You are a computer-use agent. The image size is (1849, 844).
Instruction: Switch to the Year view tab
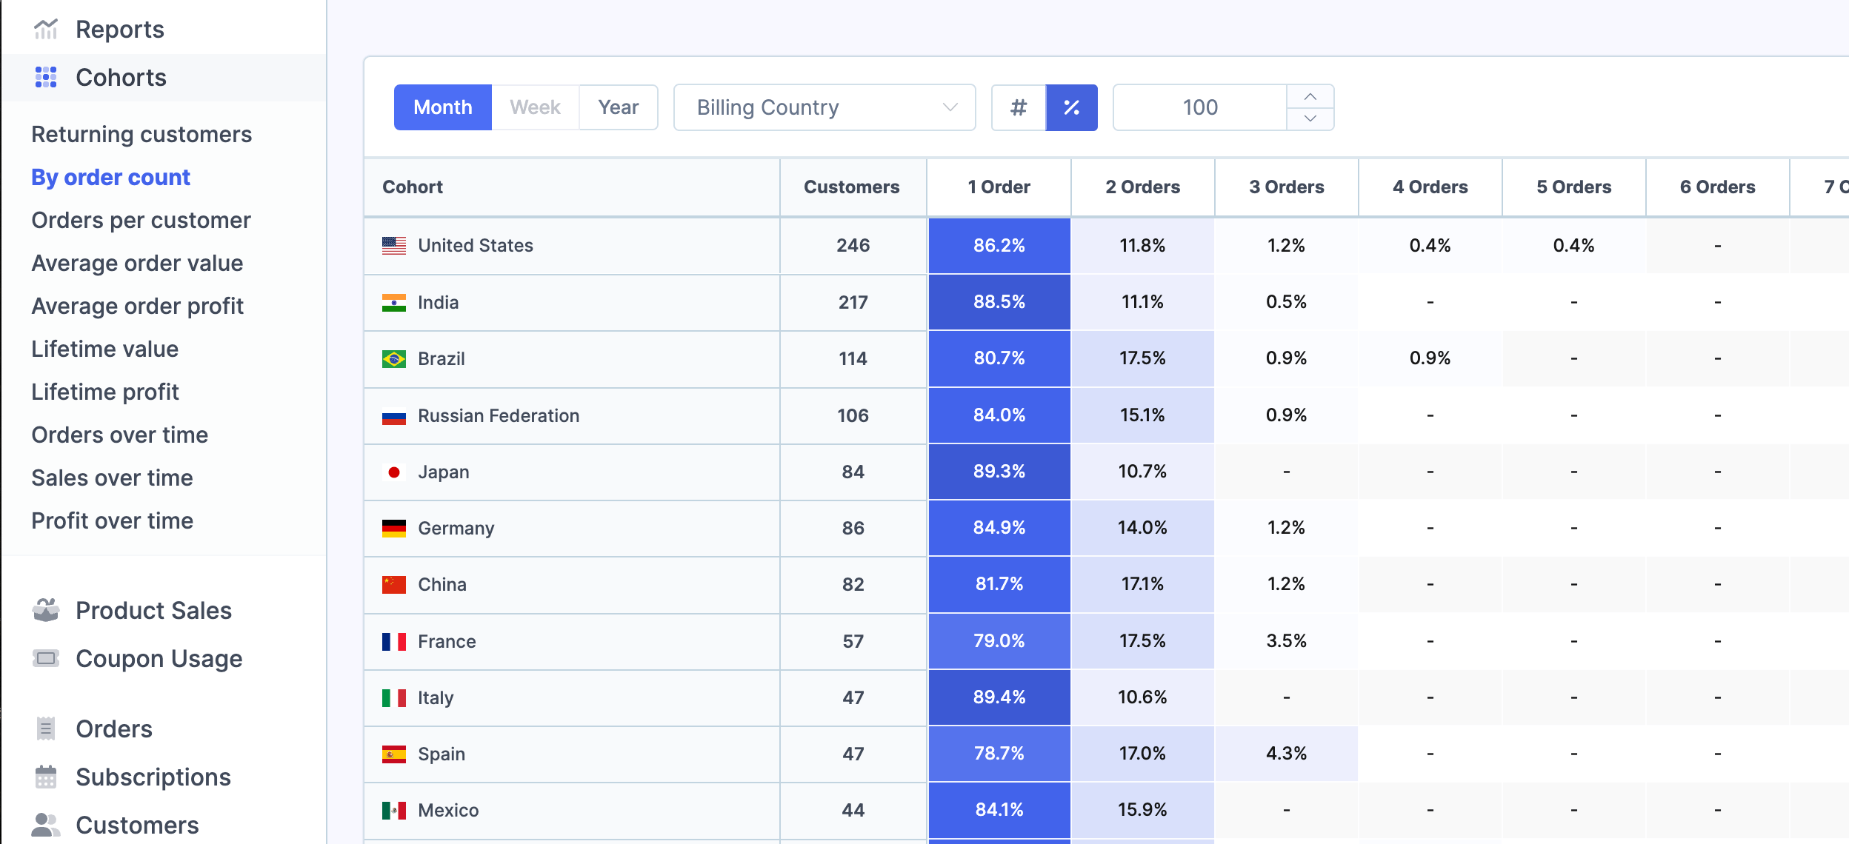click(x=618, y=107)
